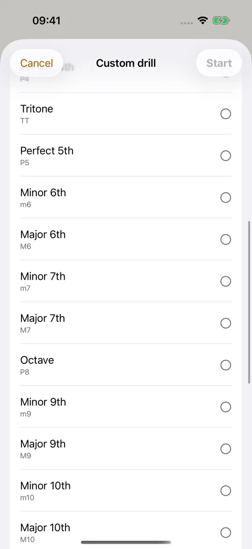Screen dimensions: 252x549
Task: Enable the Octave interval circle
Action: pos(226,365)
